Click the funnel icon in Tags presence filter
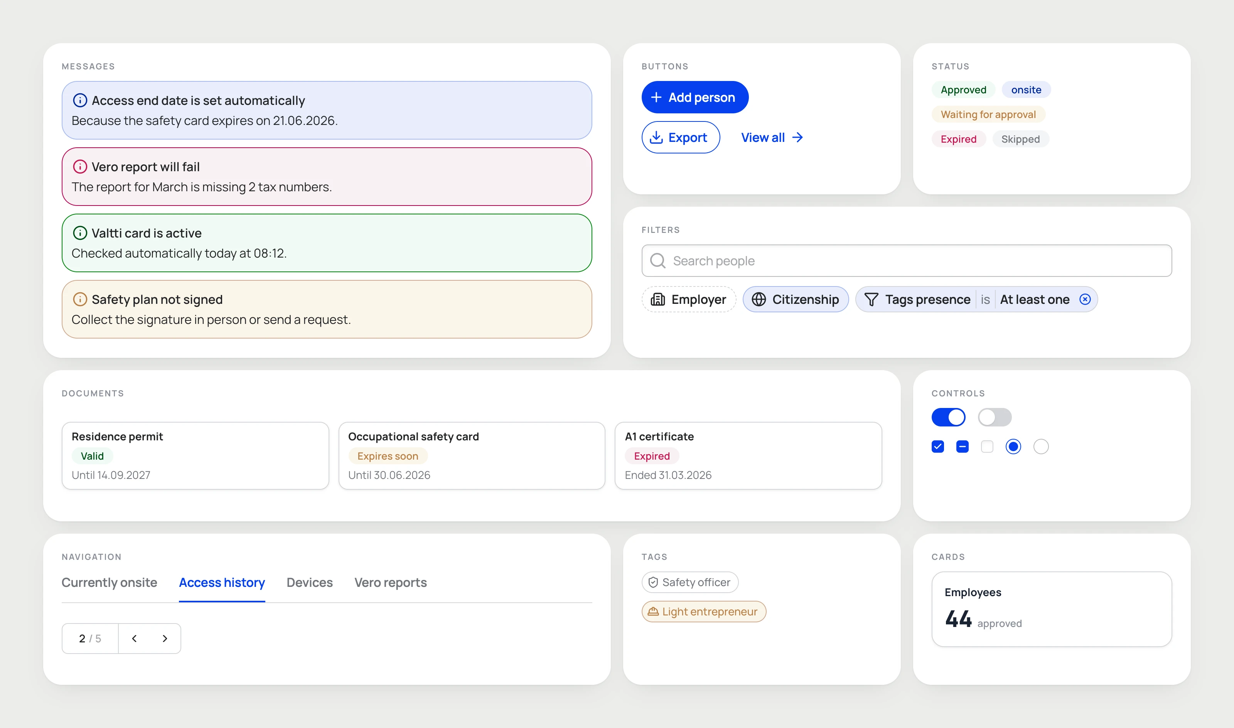 point(871,299)
